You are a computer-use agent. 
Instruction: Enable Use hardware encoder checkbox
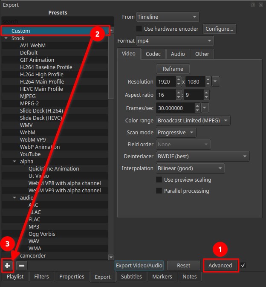(139, 29)
